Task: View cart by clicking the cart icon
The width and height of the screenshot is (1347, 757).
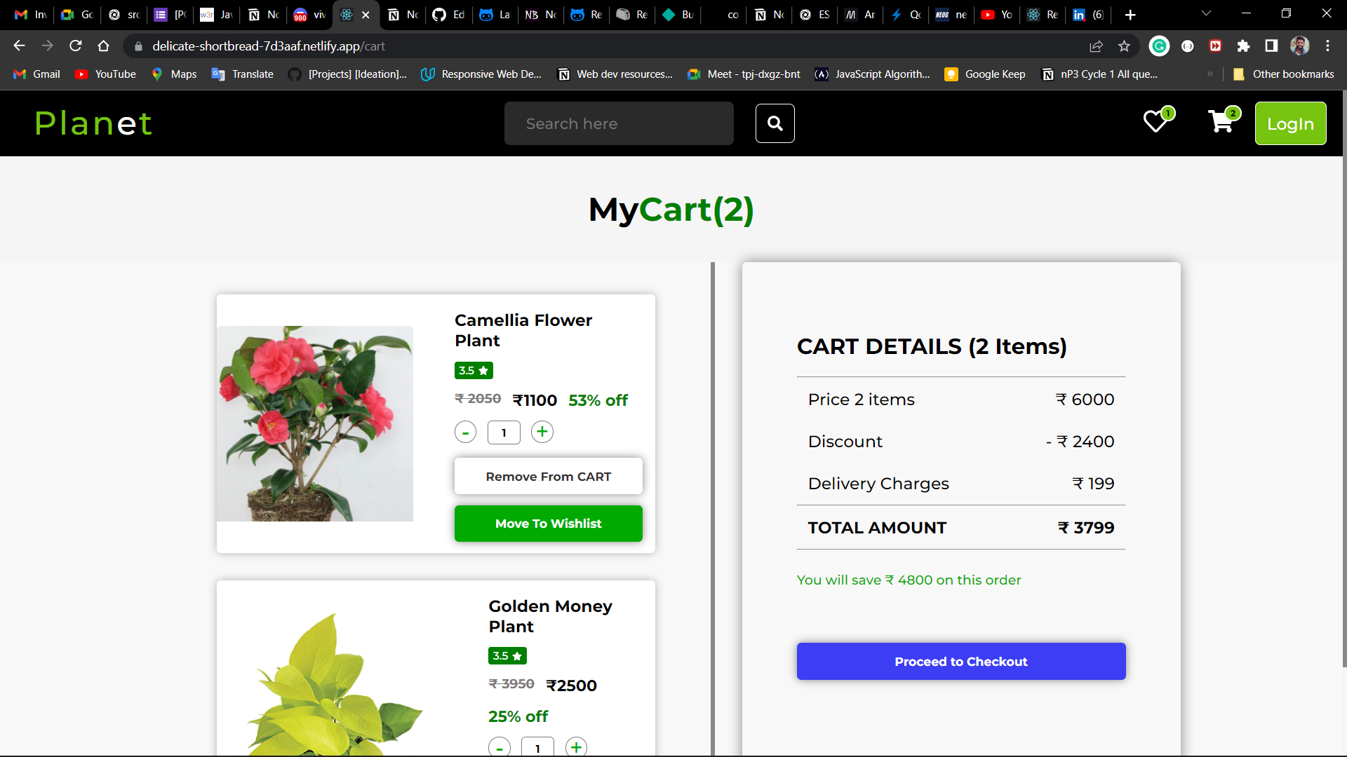Action: [x=1221, y=122]
